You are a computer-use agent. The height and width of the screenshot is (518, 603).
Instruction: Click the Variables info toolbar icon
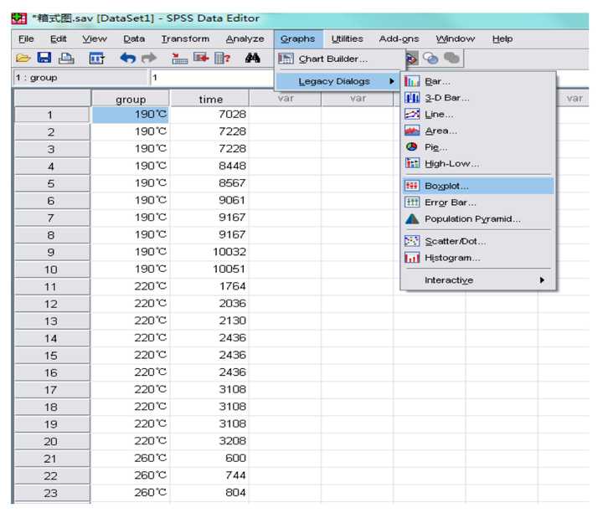click(222, 59)
